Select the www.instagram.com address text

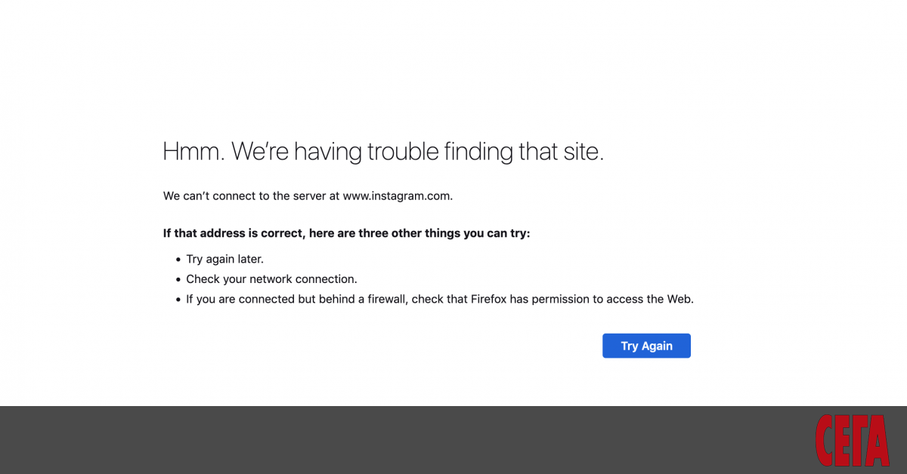(x=397, y=196)
